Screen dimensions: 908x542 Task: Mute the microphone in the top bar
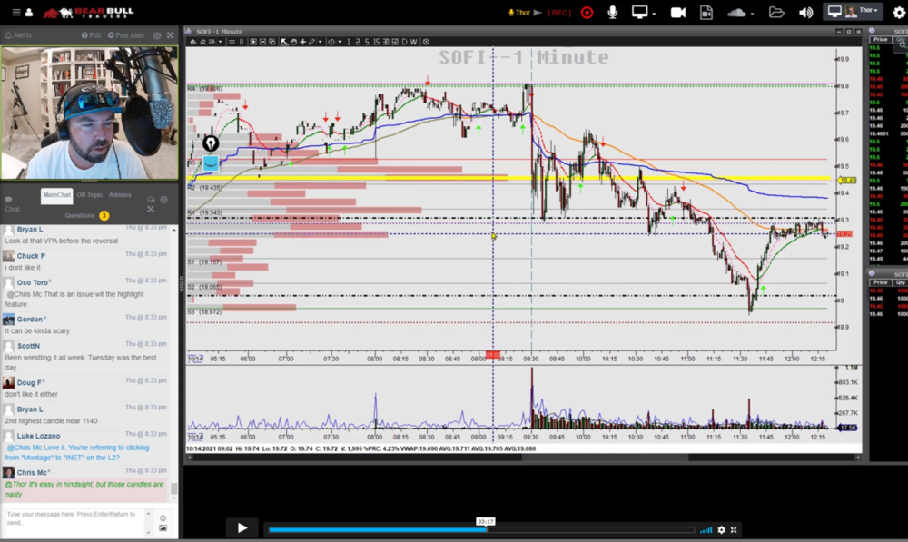[613, 12]
